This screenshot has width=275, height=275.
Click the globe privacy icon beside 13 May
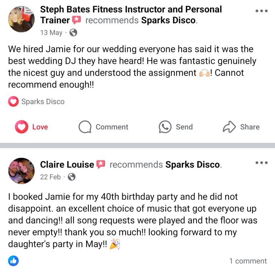coord(73,33)
